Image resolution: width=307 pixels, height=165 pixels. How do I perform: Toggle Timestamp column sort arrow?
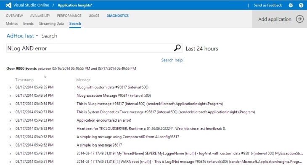point(45,77)
